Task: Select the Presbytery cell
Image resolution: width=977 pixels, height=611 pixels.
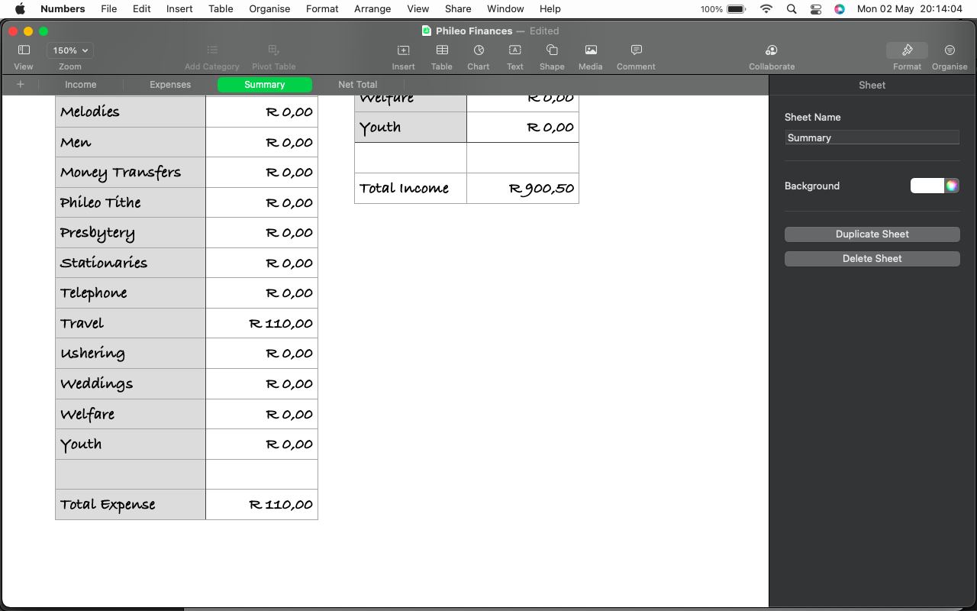Action: (x=131, y=232)
